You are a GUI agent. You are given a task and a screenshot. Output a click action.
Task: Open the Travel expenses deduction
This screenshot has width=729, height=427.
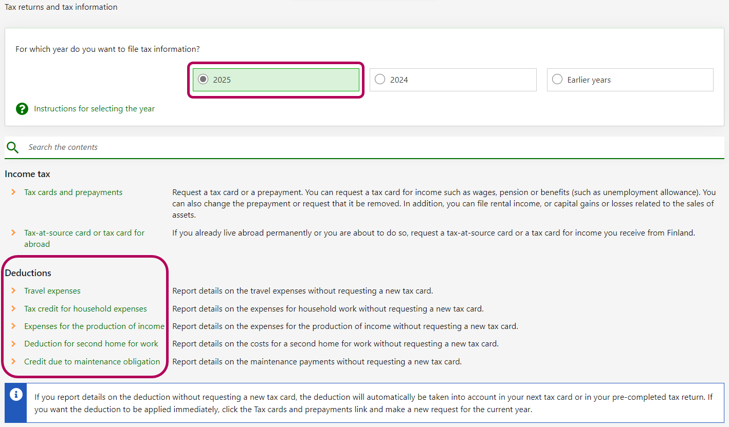point(52,291)
